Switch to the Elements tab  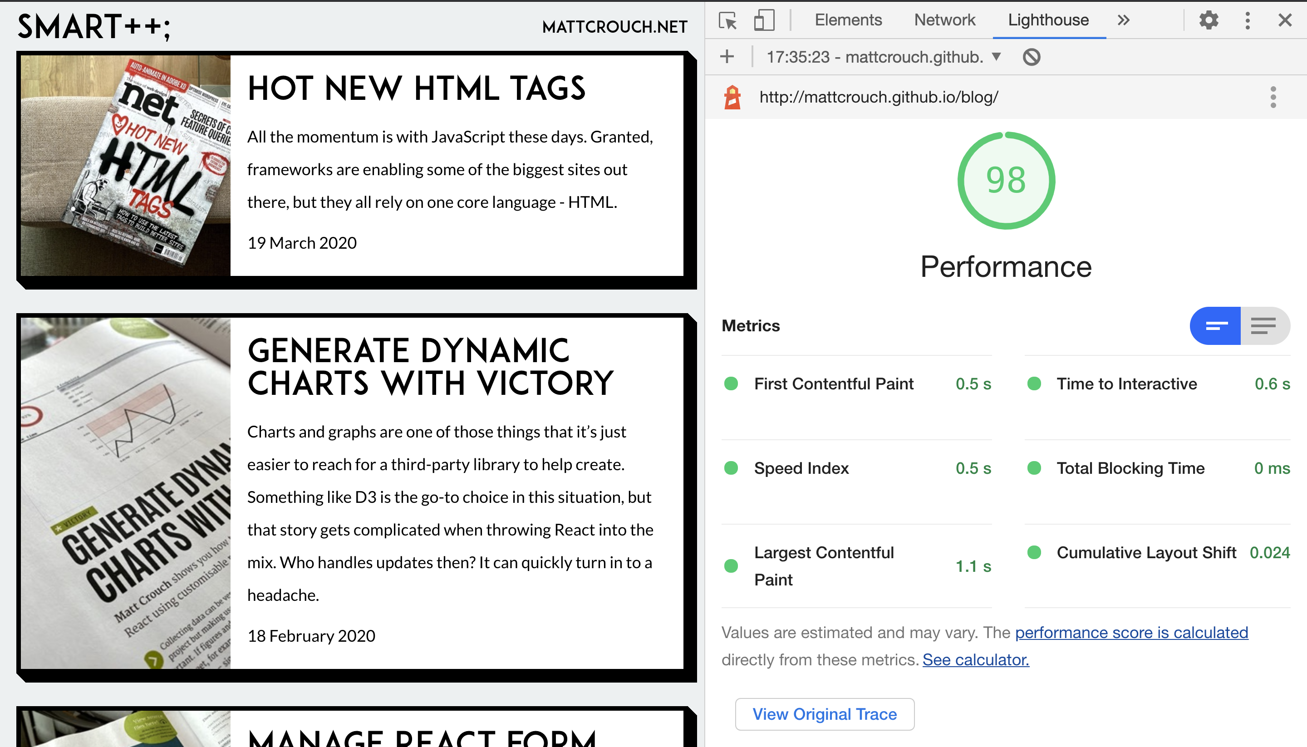point(849,20)
